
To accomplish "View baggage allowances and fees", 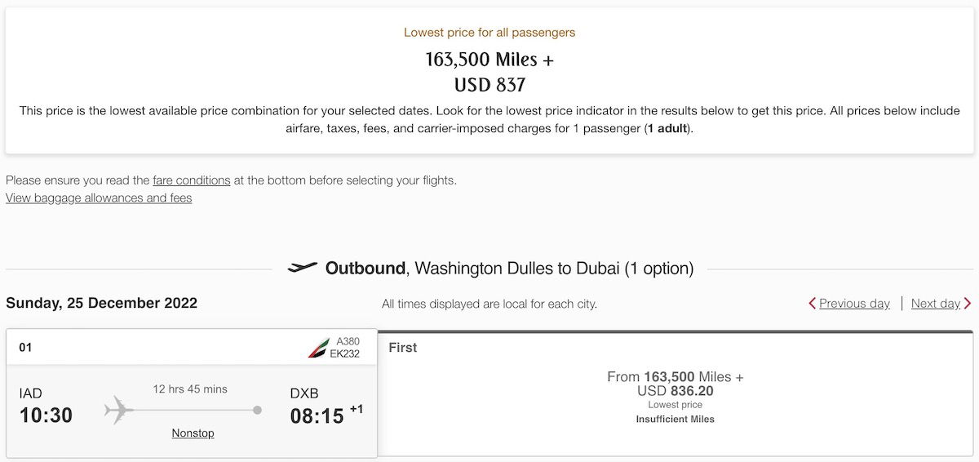I will tap(99, 198).
